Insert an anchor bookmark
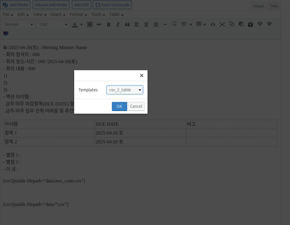 174,24
